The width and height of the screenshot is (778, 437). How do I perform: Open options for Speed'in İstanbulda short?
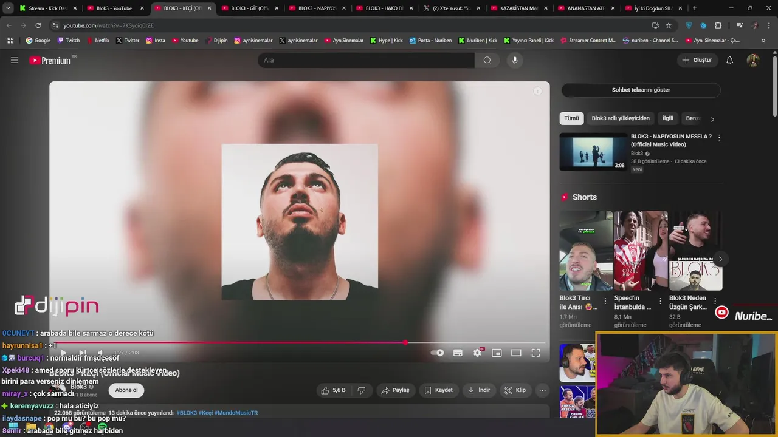point(660,301)
